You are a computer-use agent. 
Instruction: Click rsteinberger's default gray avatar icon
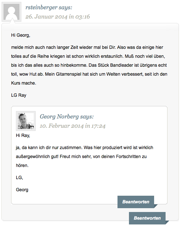point(11,12)
